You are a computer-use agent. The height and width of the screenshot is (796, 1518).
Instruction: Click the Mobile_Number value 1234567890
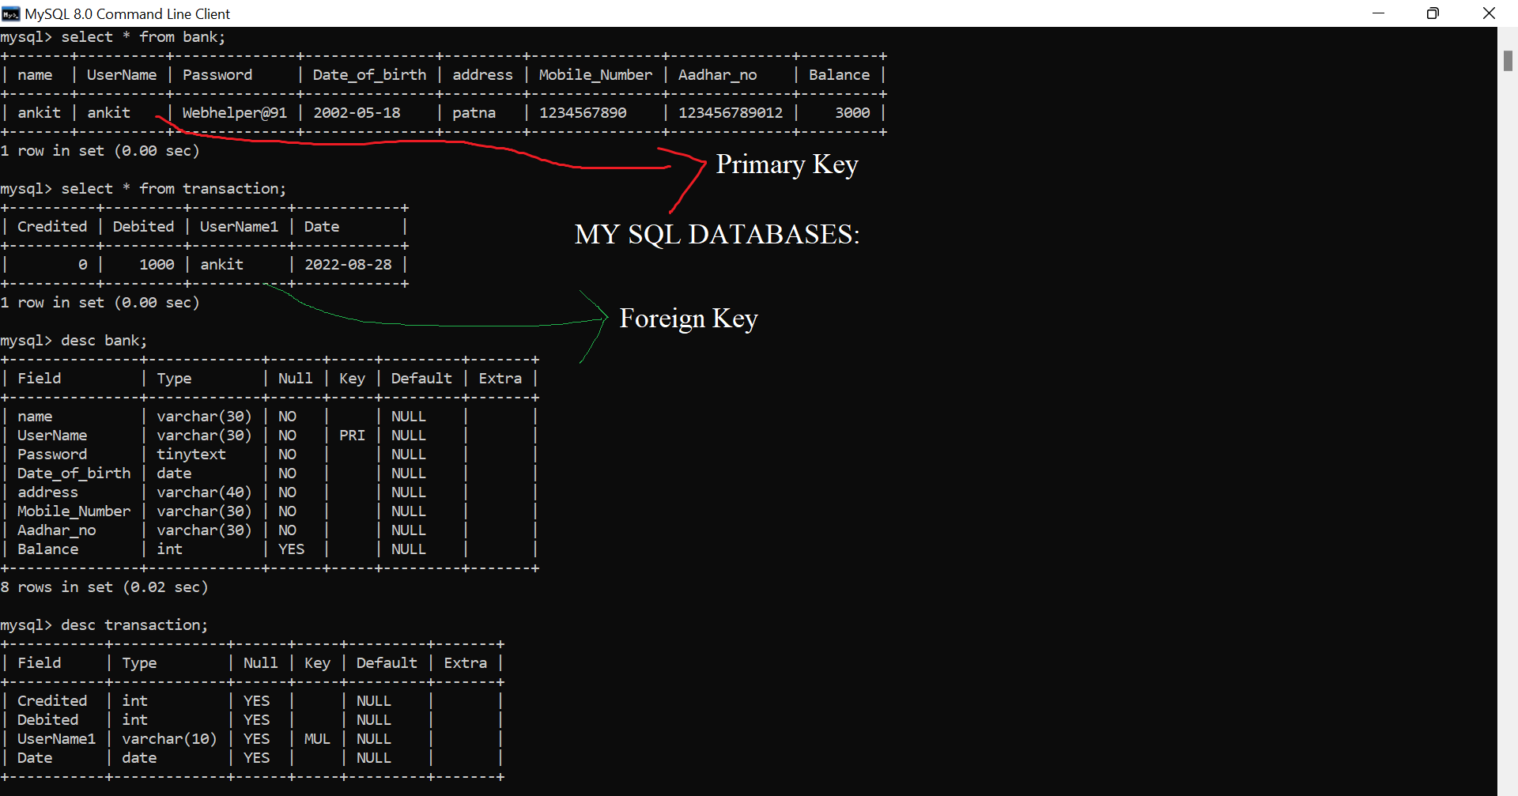(583, 112)
